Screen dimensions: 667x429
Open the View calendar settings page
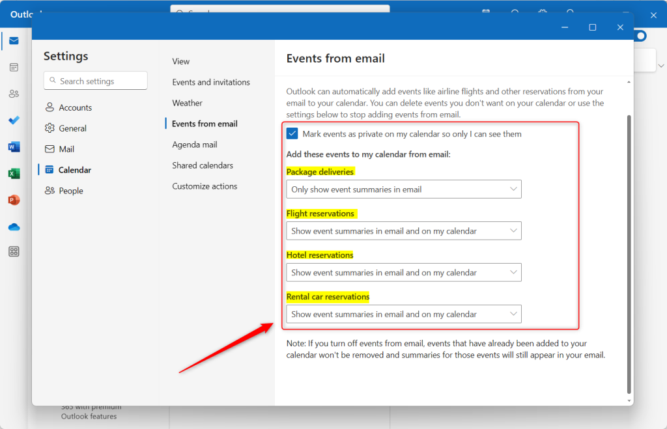pos(181,61)
